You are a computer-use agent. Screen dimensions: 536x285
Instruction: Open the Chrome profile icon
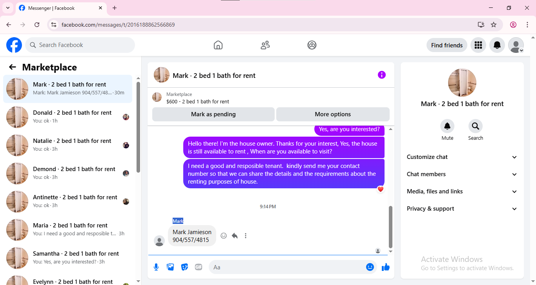tap(513, 25)
